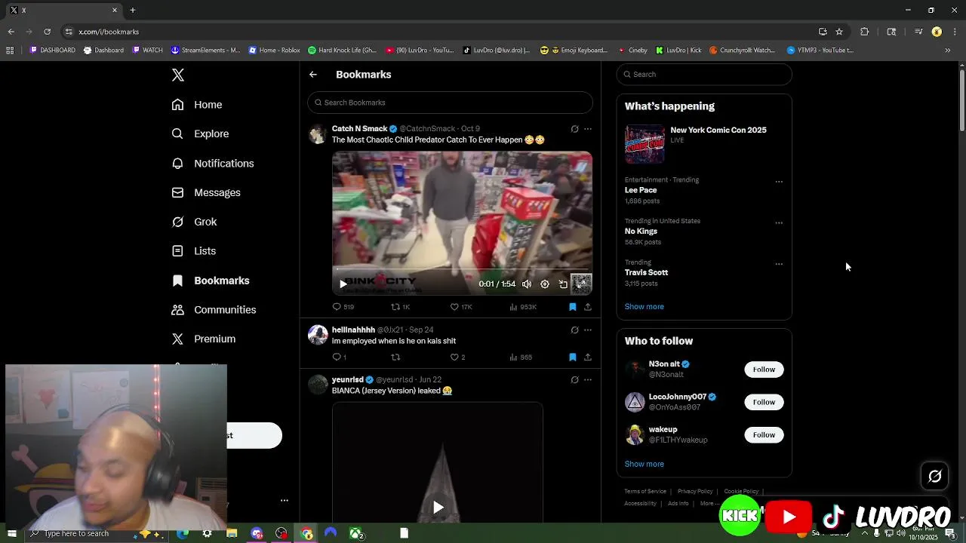Repost the Catch N Smack post

click(401, 307)
